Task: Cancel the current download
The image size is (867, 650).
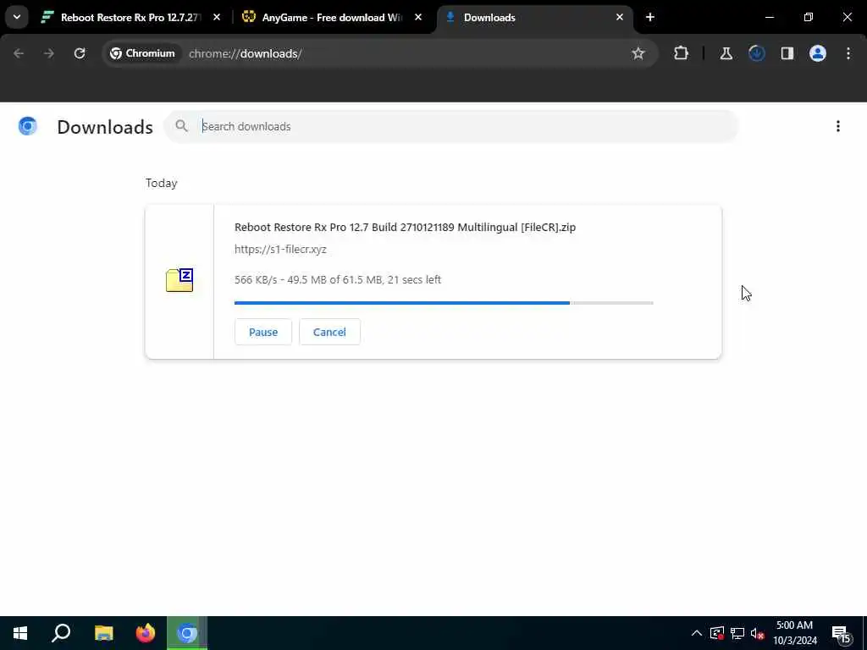Action: (x=329, y=332)
